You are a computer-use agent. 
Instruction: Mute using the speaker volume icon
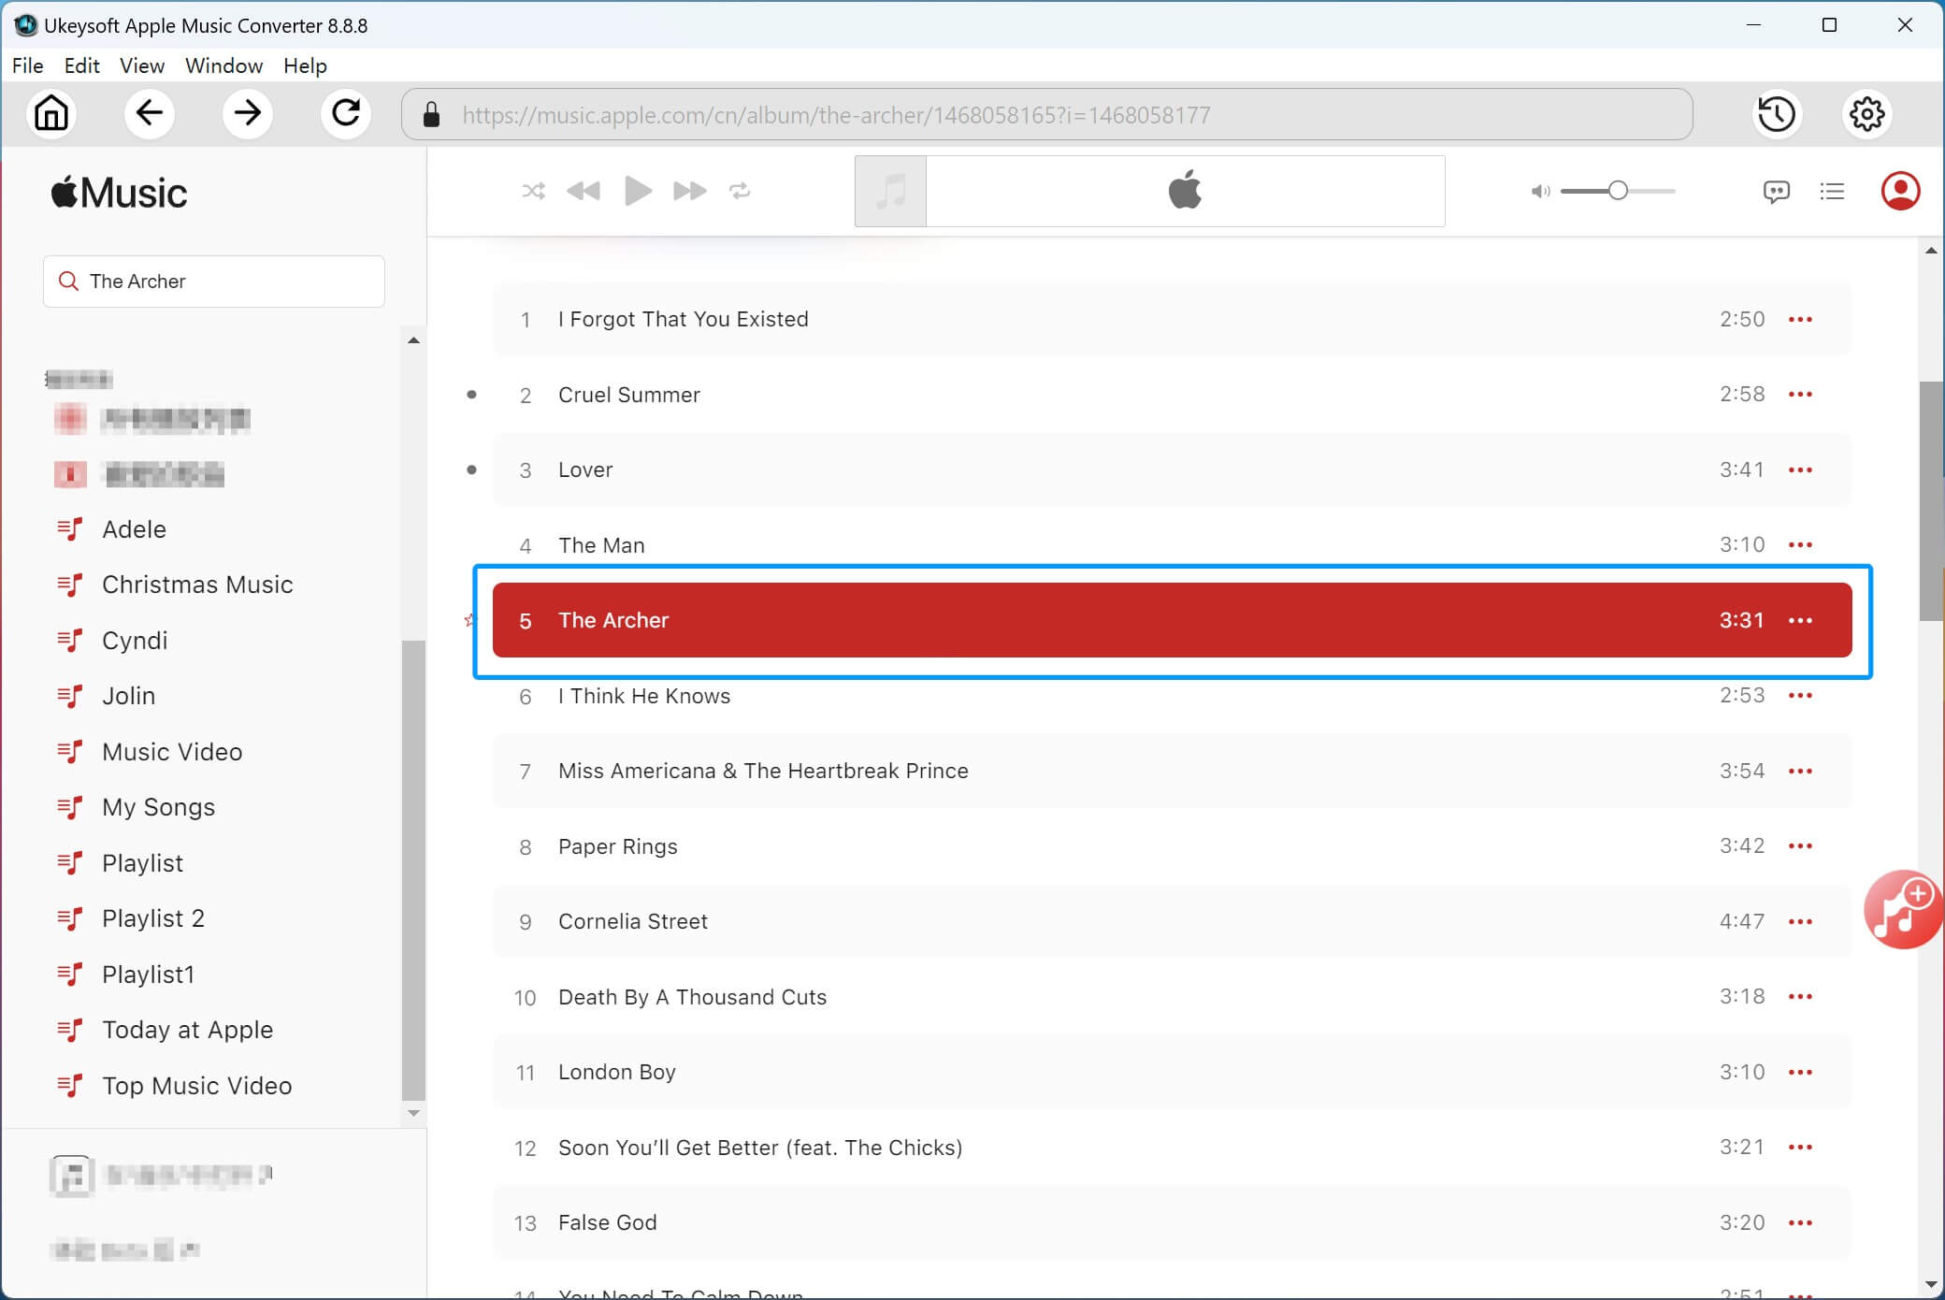(1539, 192)
